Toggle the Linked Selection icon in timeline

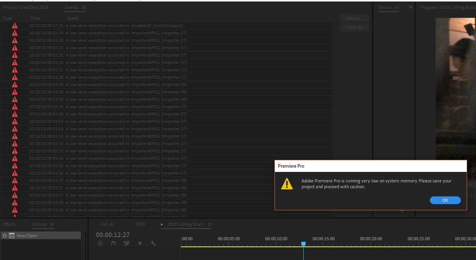(x=127, y=243)
